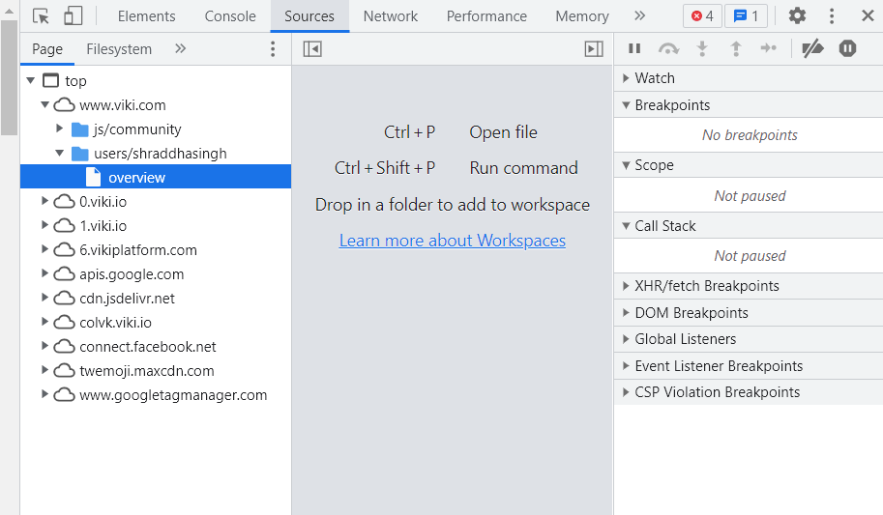Expand the js/community folder
This screenshot has width=883, height=515.
tap(61, 129)
